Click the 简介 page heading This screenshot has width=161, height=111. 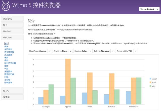(31, 21)
